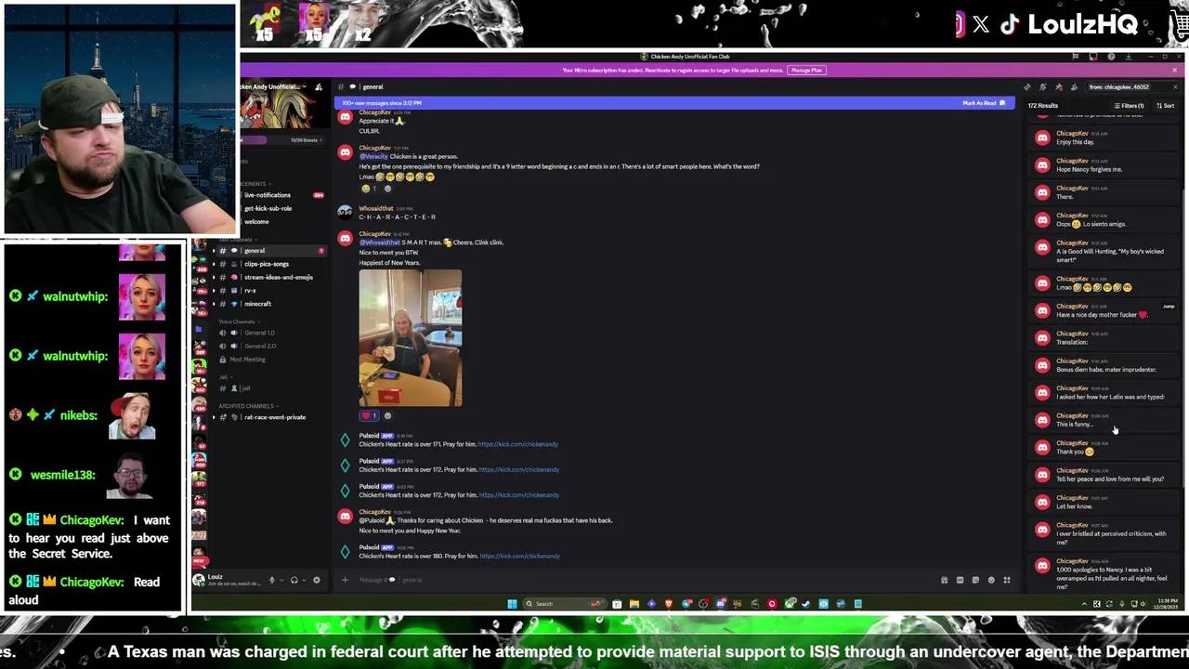The height and width of the screenshot is (669, 1189).
Task: Open the Threads icon in channel header
Action: coord(1027,86)
